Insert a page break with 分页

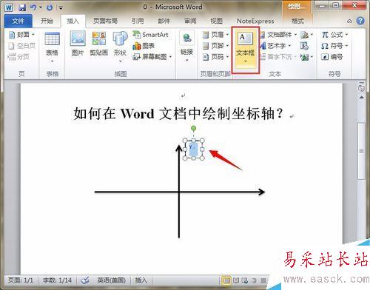point(18,57)
